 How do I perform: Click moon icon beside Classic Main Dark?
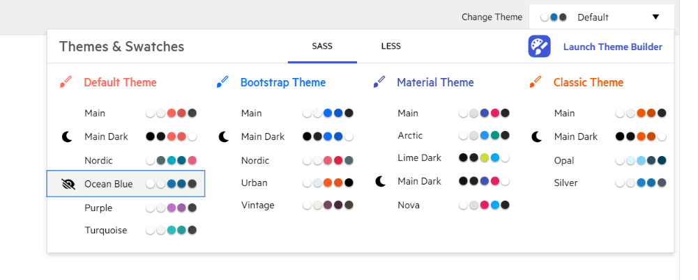tap(536, 137)
